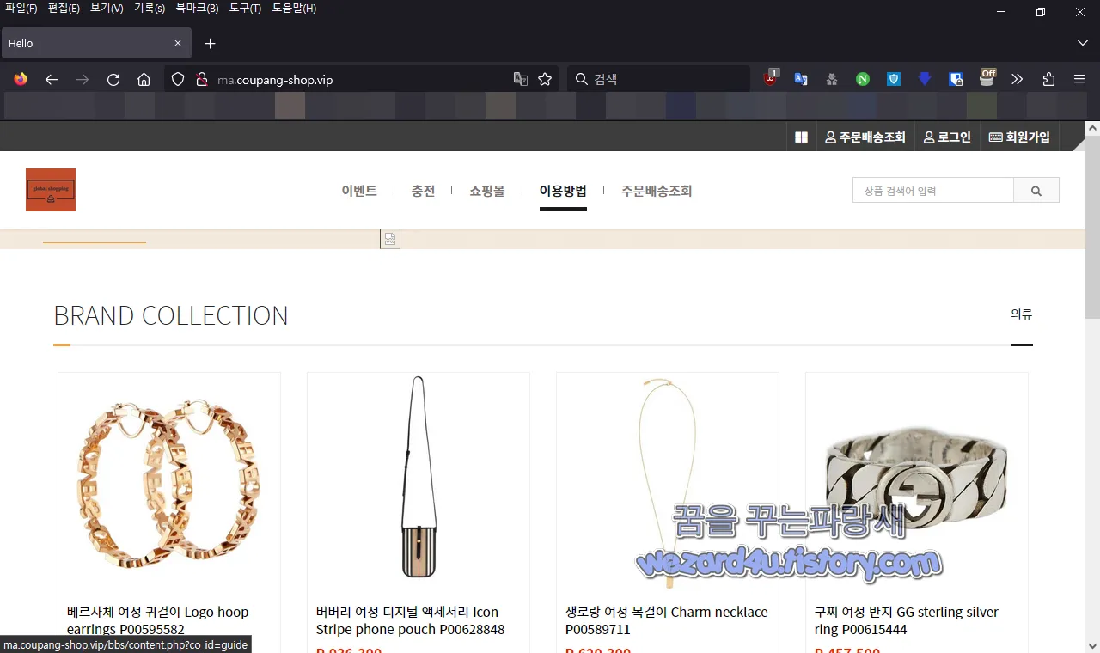
Task: Open the 로그인 link
Action: coord(947,137)
